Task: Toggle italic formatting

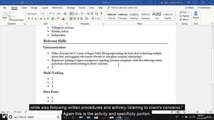Action: [x=32, y=19]
